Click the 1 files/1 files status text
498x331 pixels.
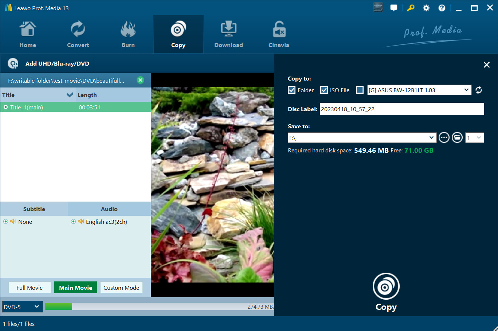point(19,324)
